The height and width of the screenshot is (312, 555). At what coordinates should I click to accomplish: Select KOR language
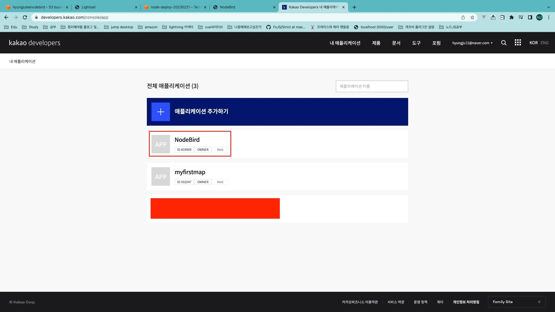[534, 43]
